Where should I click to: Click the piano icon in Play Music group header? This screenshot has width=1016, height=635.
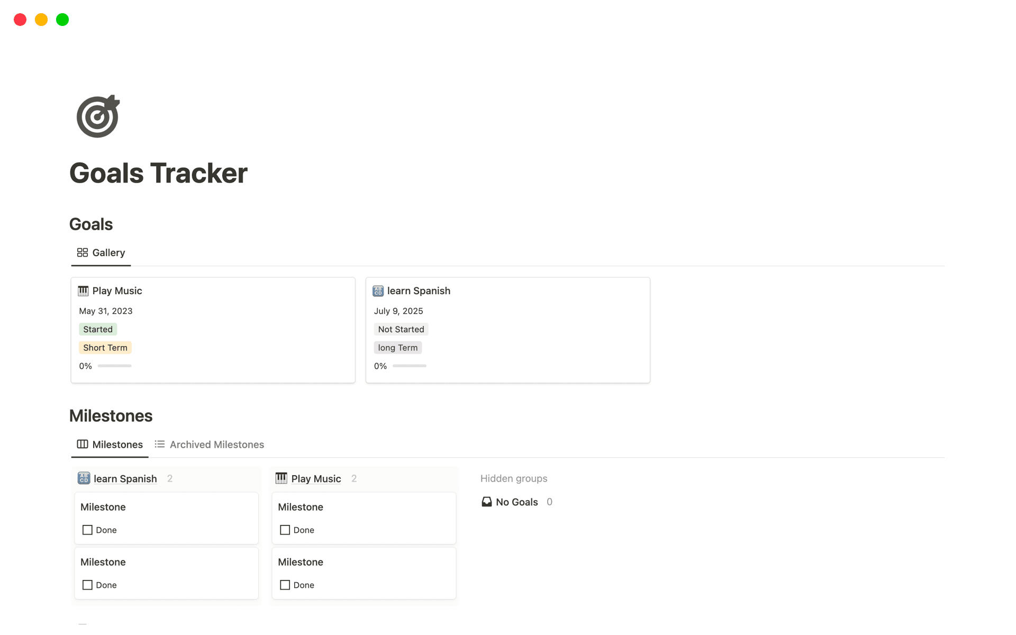281,478
